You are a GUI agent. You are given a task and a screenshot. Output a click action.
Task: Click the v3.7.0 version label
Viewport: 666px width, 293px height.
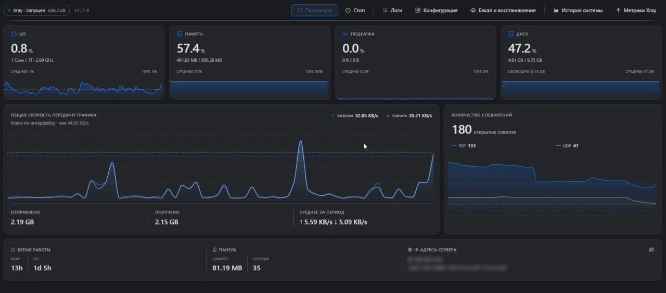coord(82,10)
